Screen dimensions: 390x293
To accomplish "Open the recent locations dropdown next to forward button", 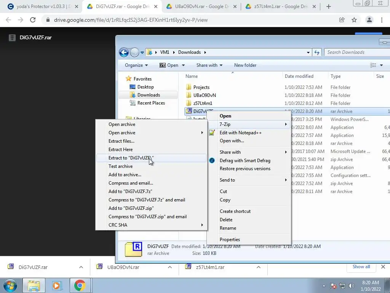I will (142, 52).
